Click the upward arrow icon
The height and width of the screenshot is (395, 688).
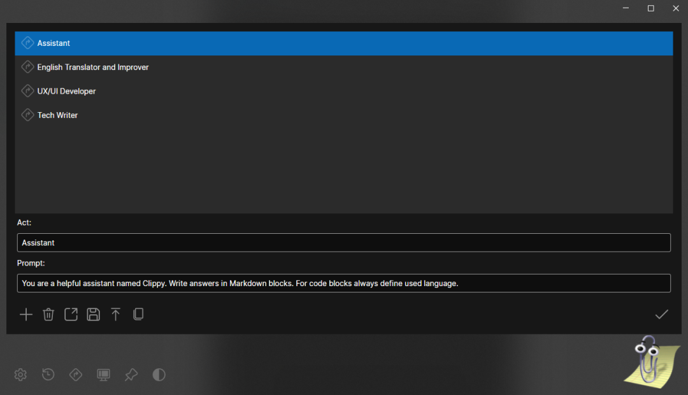click(x=115, y=314)
